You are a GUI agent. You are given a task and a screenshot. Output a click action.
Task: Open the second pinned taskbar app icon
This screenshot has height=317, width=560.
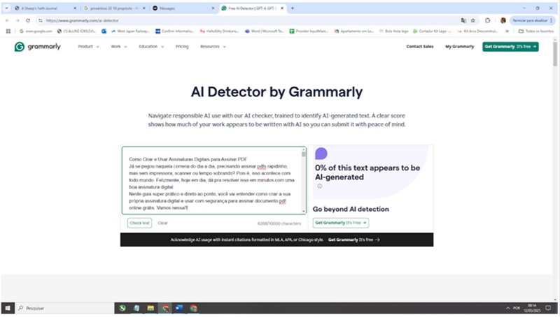coord(136,308)
